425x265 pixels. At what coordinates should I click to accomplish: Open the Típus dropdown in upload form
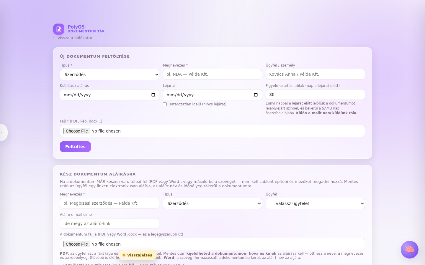pyautogui.click(x=109, y=74)
